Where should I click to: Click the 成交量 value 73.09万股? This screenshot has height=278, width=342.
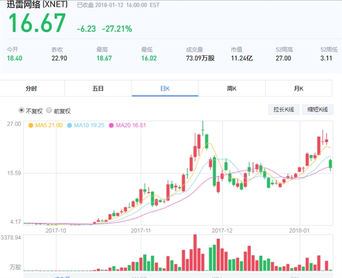pyautogui.click(x=200, y=57)
